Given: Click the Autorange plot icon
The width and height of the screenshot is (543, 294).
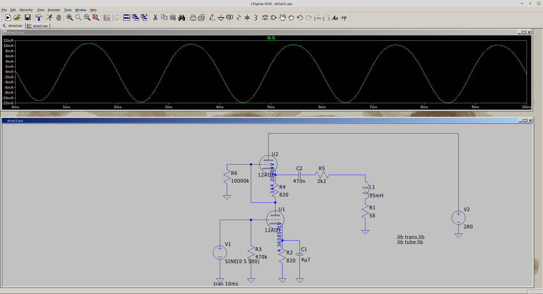Looking at the screenshot, I should pos(107,18).
